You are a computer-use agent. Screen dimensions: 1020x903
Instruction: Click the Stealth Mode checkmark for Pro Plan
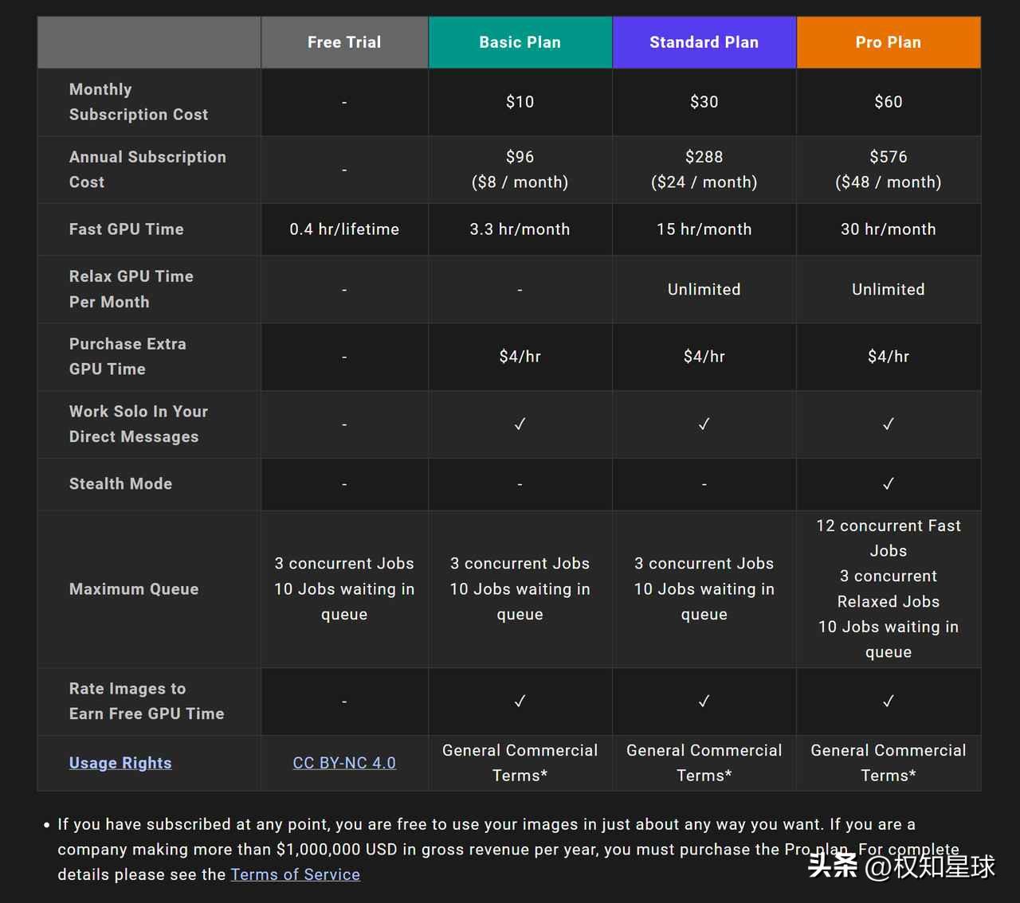click(x=888, y=484)
